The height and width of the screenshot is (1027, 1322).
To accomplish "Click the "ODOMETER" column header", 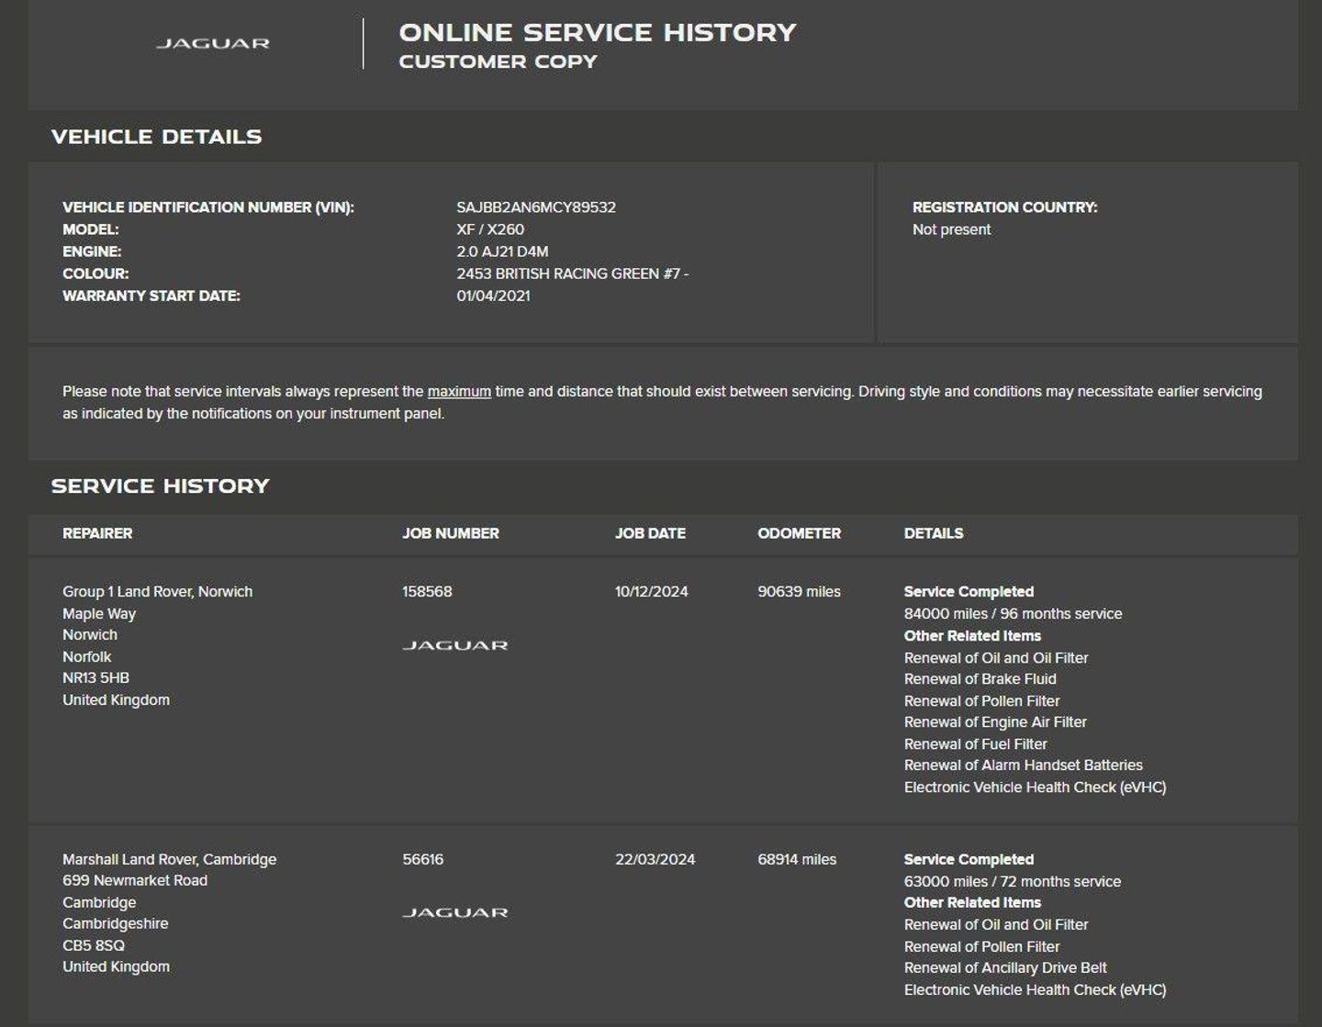I will click(800, 533).
